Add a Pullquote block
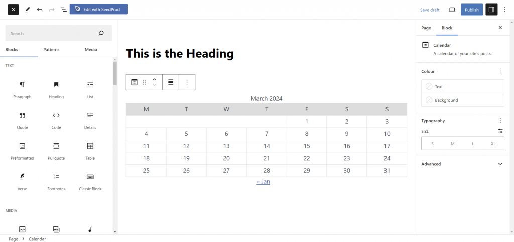This screenshot has height=242, width=514. click(x=56, y=151)
